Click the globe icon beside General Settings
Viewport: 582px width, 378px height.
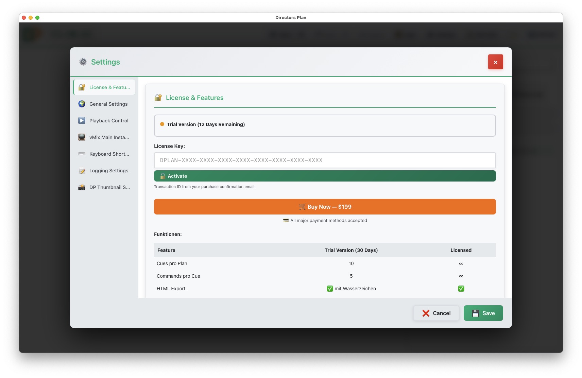[x=82, y=104]
